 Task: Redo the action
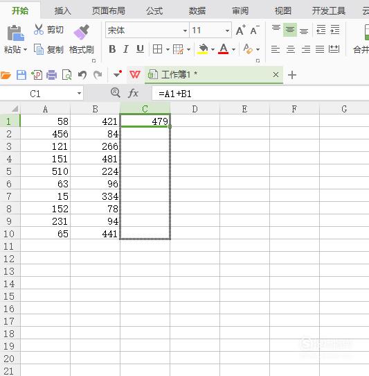pyautogui.click(x=98, y=75)
